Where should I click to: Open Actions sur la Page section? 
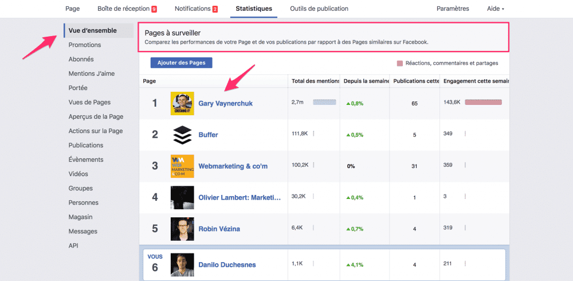(96, 131)
